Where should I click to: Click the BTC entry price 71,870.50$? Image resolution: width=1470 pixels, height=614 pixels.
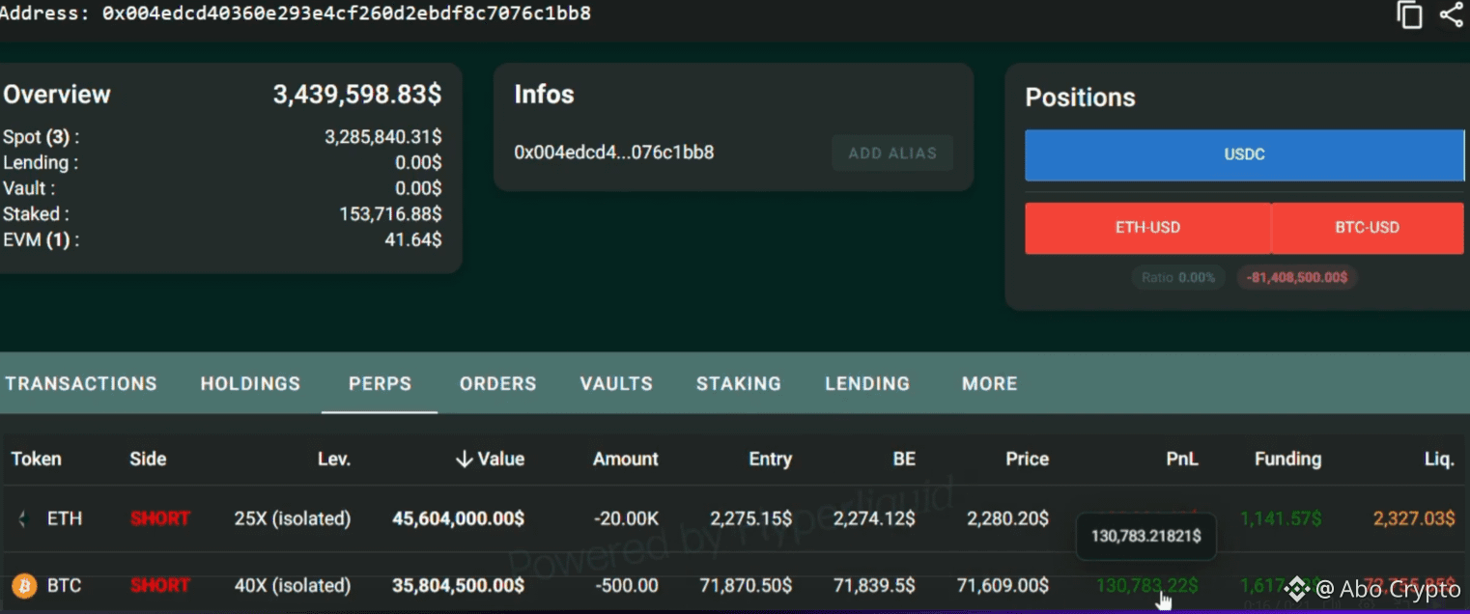(x=746, y=585)
